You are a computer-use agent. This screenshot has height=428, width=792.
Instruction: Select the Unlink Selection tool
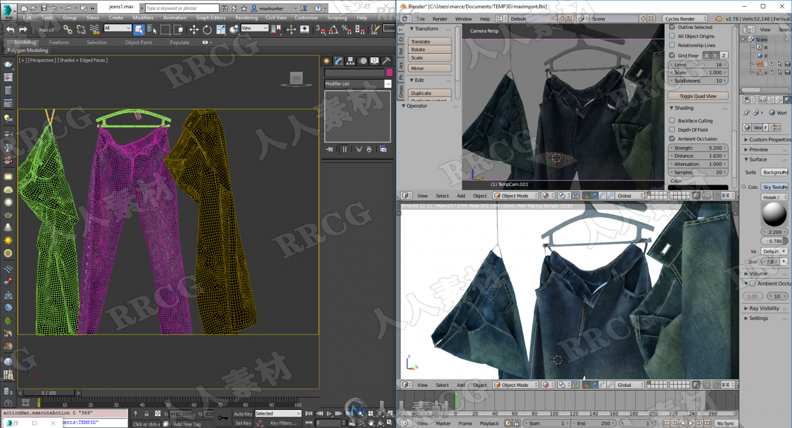(x=81, y=29)
